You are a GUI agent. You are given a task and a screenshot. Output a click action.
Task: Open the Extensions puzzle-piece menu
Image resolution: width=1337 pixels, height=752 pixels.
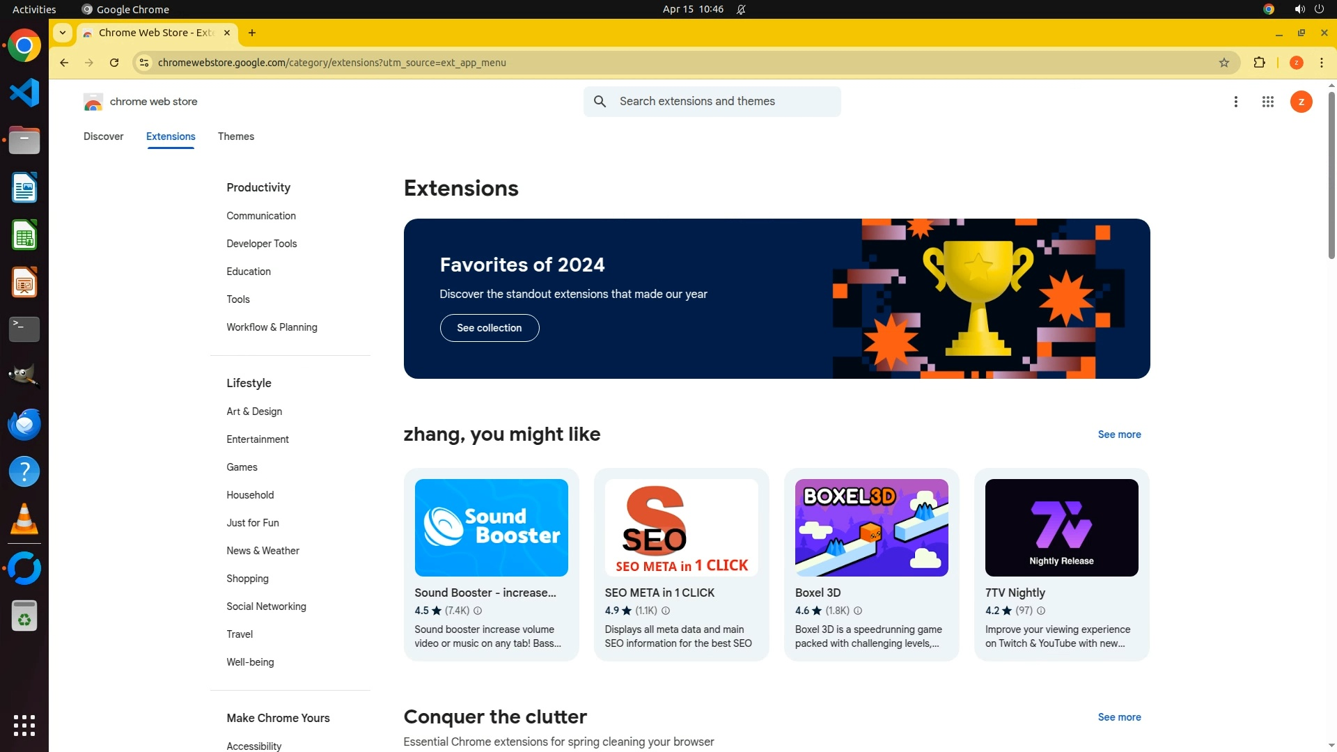(1259, 63)
